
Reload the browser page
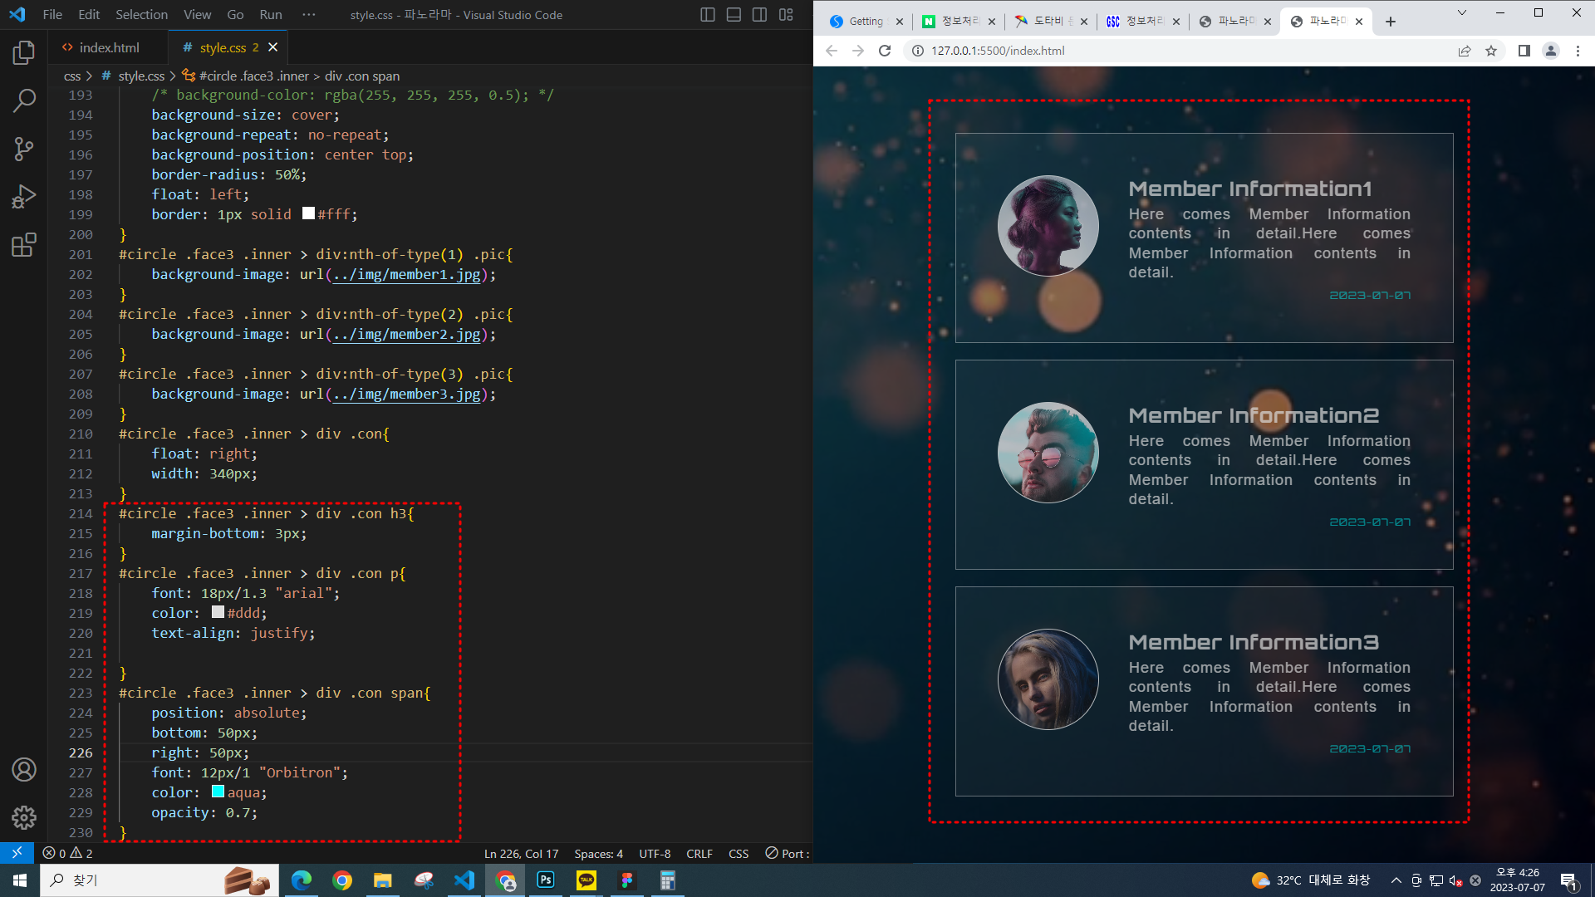point(885,51)
